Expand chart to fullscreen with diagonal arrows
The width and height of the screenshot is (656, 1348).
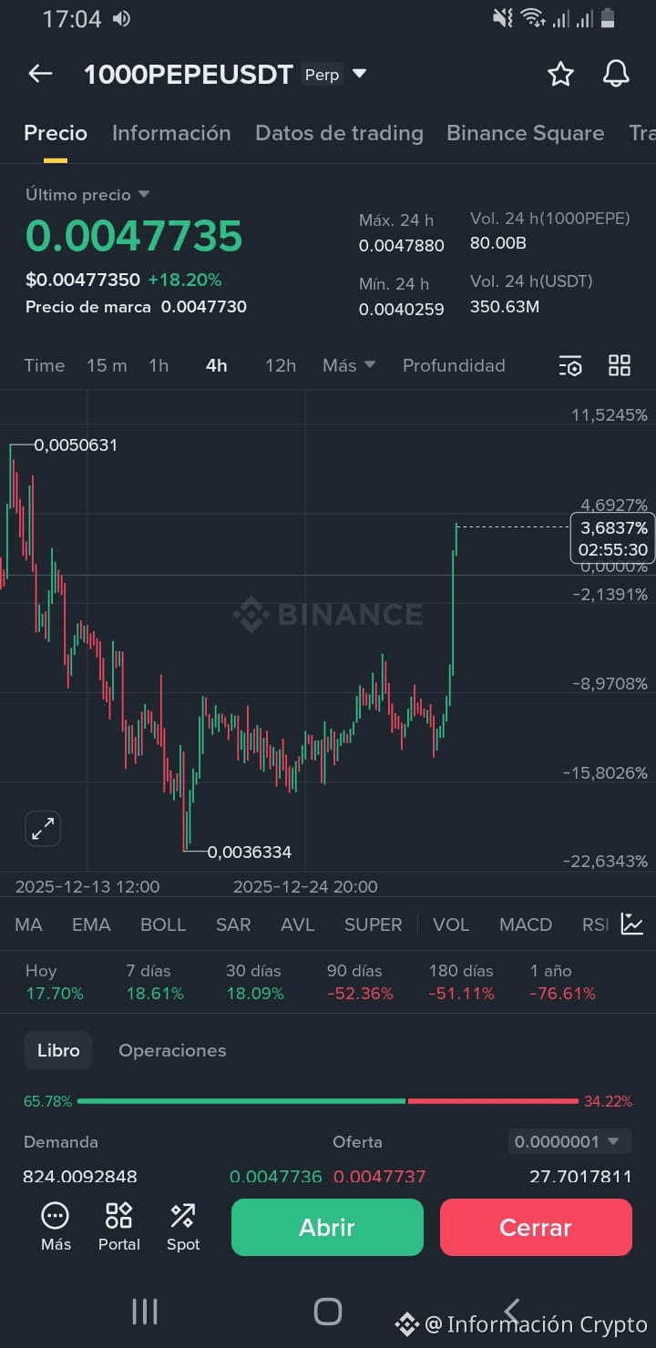pos(43,829)
